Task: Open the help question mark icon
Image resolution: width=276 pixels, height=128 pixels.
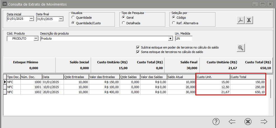Action: click(x=216, y=122)
